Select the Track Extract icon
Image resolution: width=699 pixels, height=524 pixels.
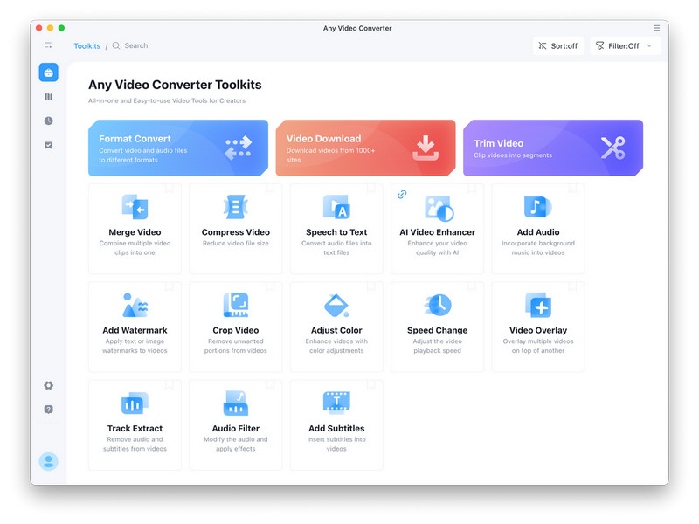[x=135, y=403]
